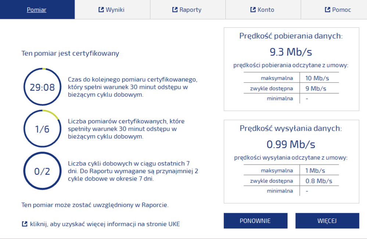
Task: Open the UKE more information link
Action: [105, 224]
